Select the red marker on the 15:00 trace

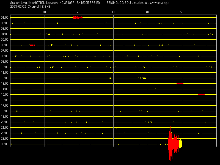pos(201,95)
